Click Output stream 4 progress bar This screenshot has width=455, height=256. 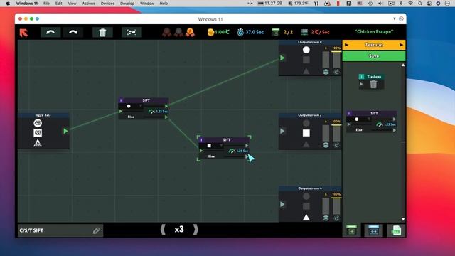pyautogui.click(x=336, y=206)
